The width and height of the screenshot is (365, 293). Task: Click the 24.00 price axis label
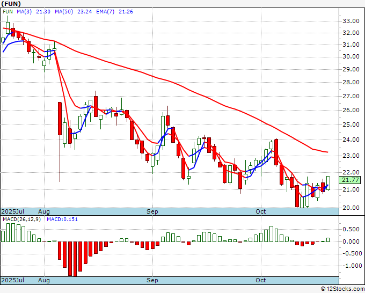(x=351, y=140)
